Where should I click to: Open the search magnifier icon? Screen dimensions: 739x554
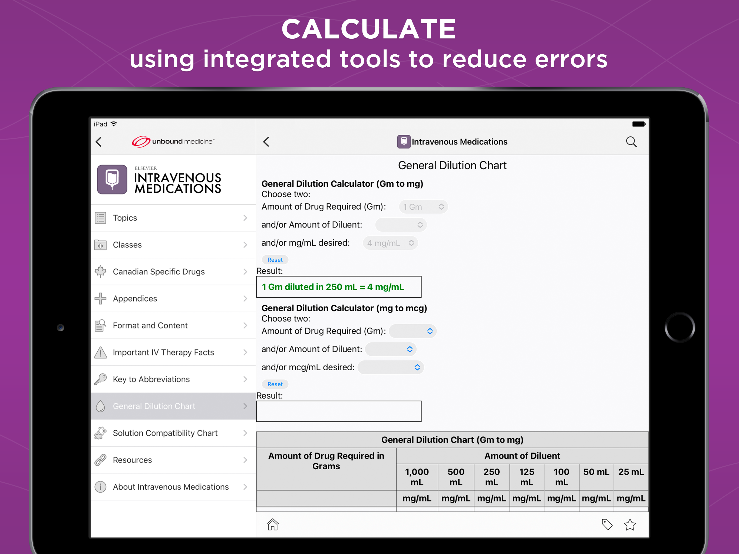point(631,142)
